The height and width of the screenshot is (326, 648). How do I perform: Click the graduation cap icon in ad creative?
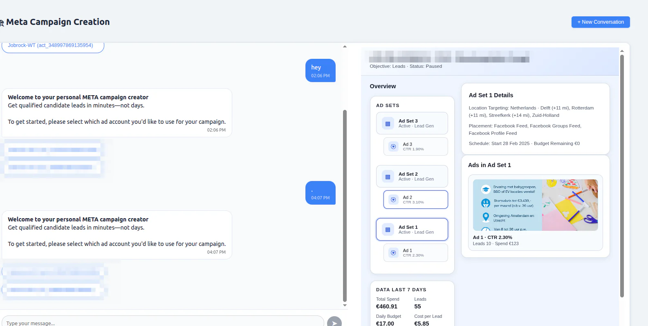coord(486,189)
